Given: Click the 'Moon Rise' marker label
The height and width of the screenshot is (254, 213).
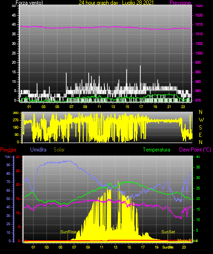Looking at the screenshot, I should (x=187, y=240).
